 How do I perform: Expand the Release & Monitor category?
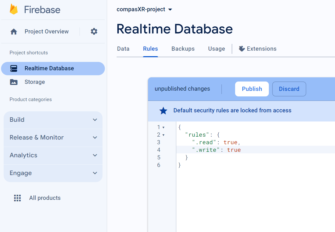[x=95, y=137]
